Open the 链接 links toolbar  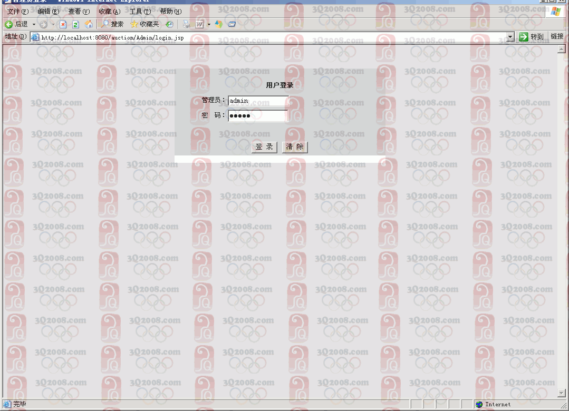(x=557, y=37)
